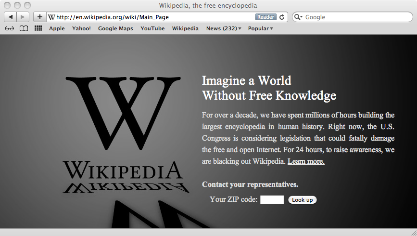The image size is (417, 236).
Task: Activate the Reader button in address bar
Action: (x=265, y=17)
